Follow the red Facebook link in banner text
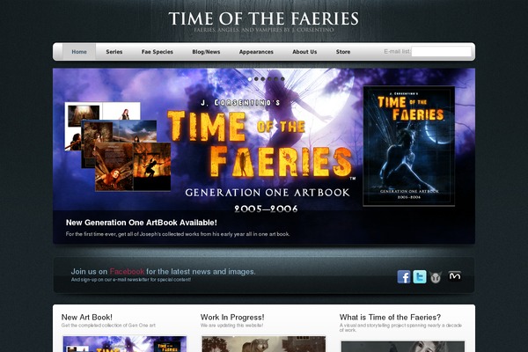528x352 pixels. coord(127,272)
